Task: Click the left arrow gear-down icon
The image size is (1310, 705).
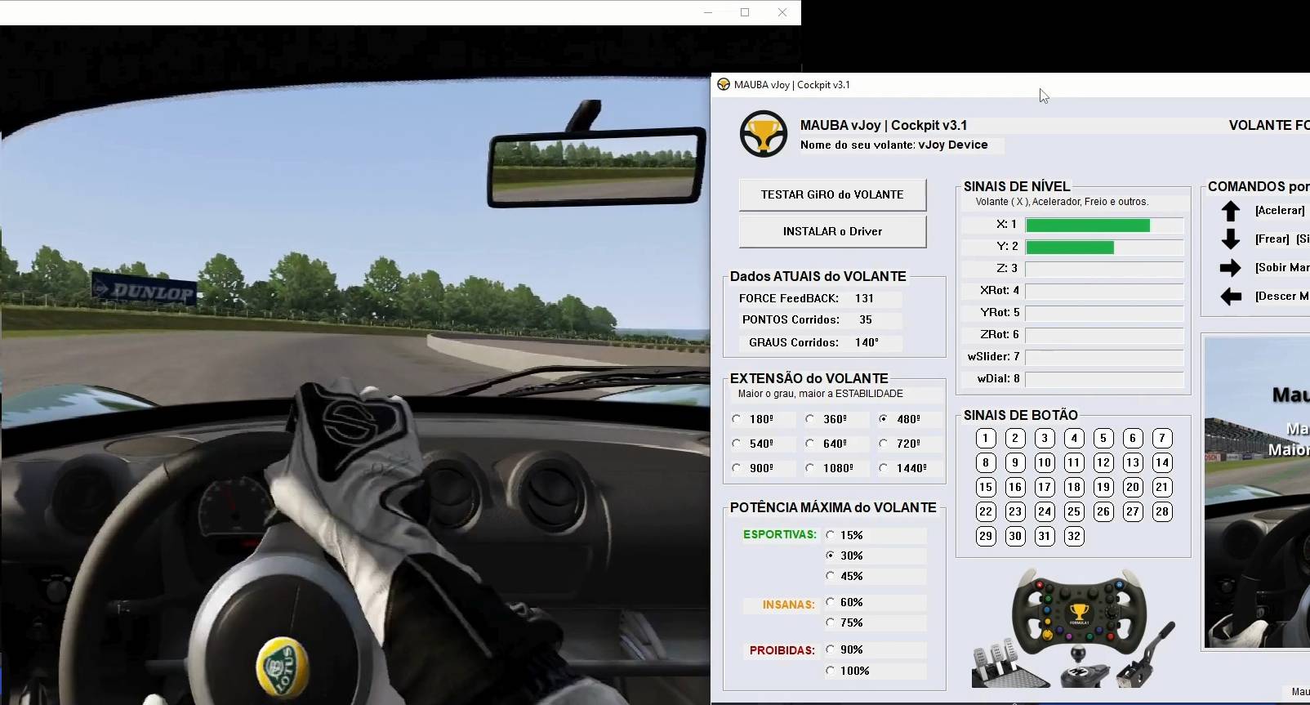Action: pyautogui.click(x=1230, y=297)
